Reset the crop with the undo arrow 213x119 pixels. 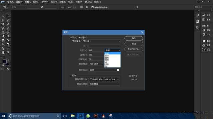coord(137,7)
